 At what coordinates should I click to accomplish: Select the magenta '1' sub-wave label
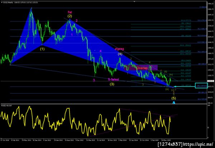click(x=72, y=35)
